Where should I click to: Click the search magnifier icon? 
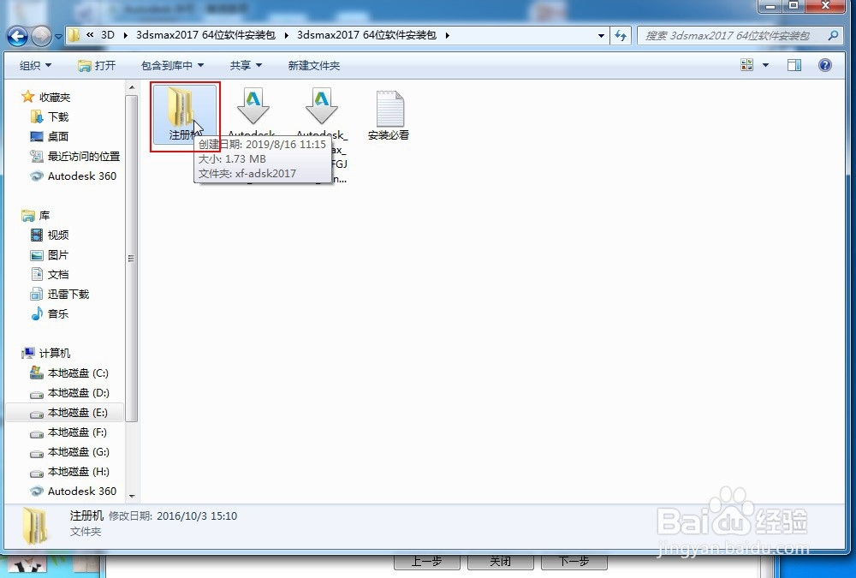click(833, 35)
